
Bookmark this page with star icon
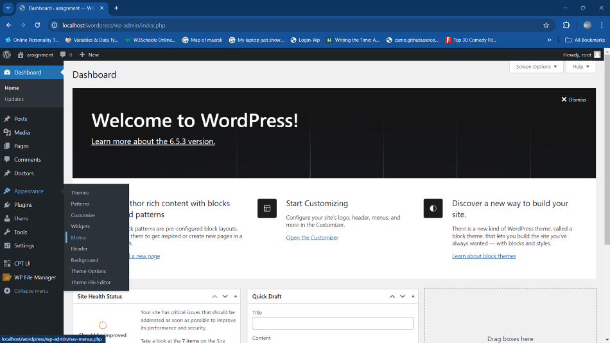pyautogui.click(x=546, y=25)
